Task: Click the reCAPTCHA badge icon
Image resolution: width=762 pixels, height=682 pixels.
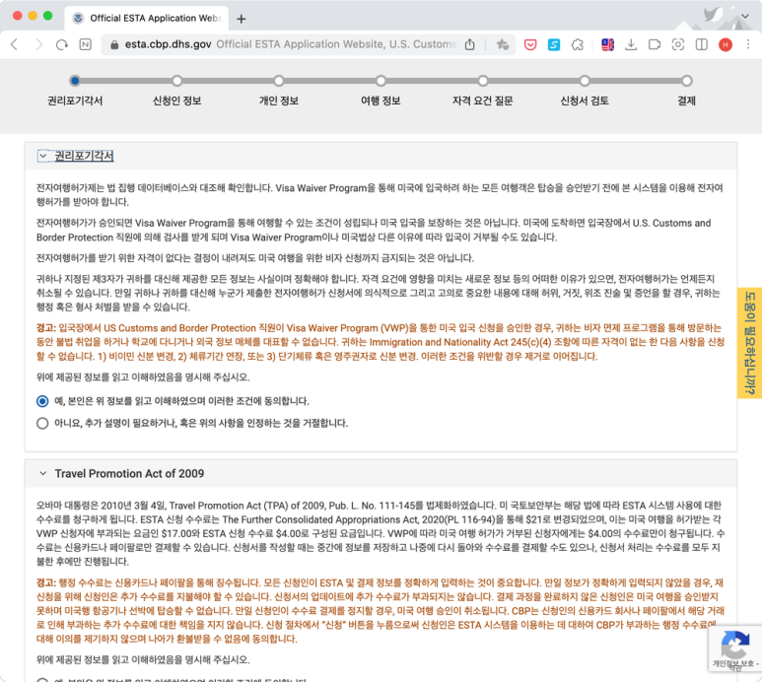Action: point(734,645)
